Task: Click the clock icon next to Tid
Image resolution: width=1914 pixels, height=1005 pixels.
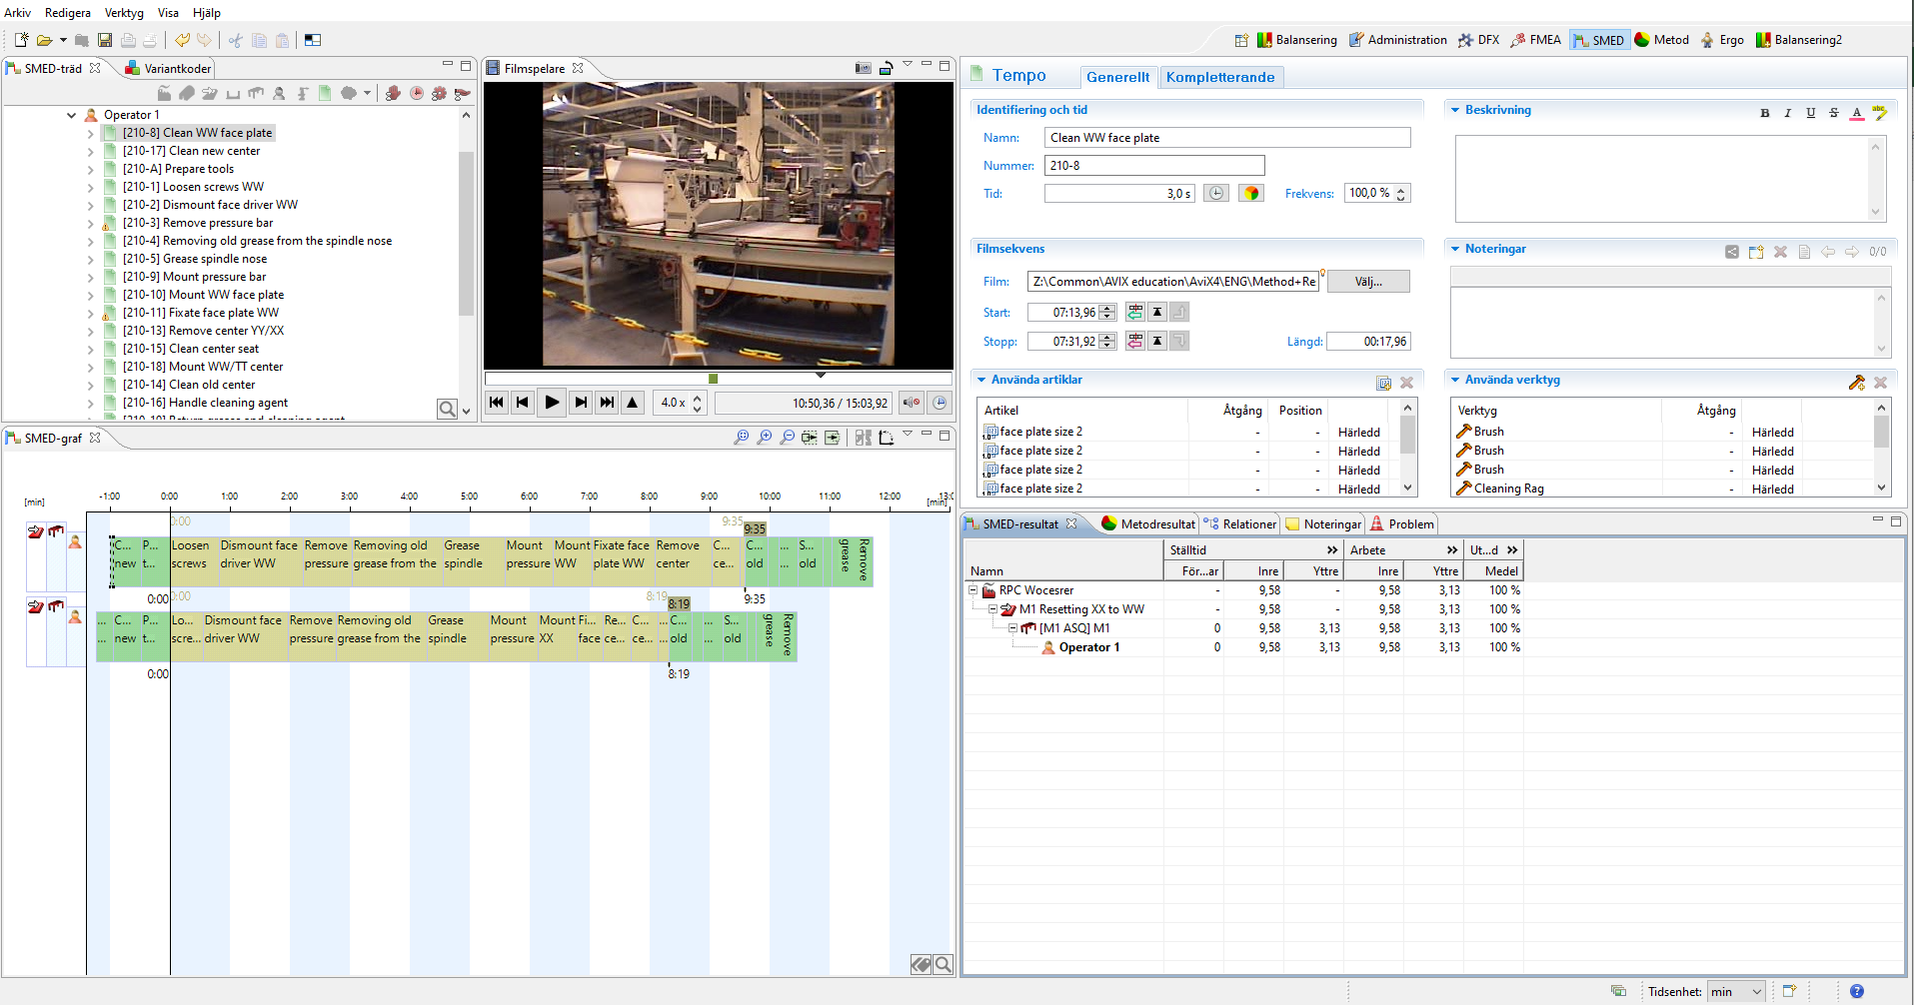Action: tap(1216, 194)
